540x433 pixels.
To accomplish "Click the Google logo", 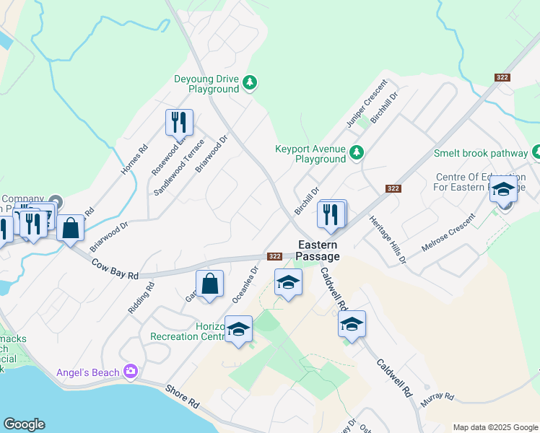I will click(24, 424).
